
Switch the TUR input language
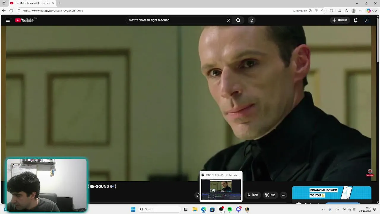coord(337,209)
